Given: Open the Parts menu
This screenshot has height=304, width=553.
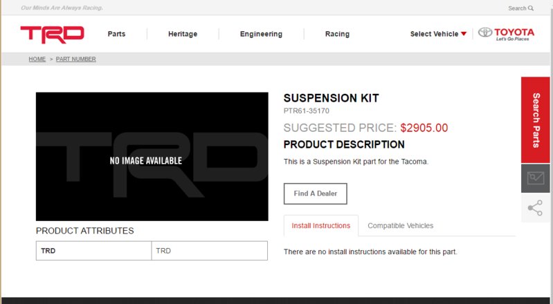Looking at the screenshot, I should click(116, 34).
